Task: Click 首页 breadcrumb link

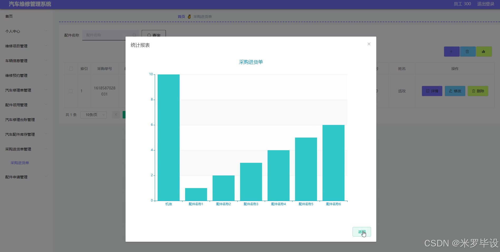Action: coord(181,17)
